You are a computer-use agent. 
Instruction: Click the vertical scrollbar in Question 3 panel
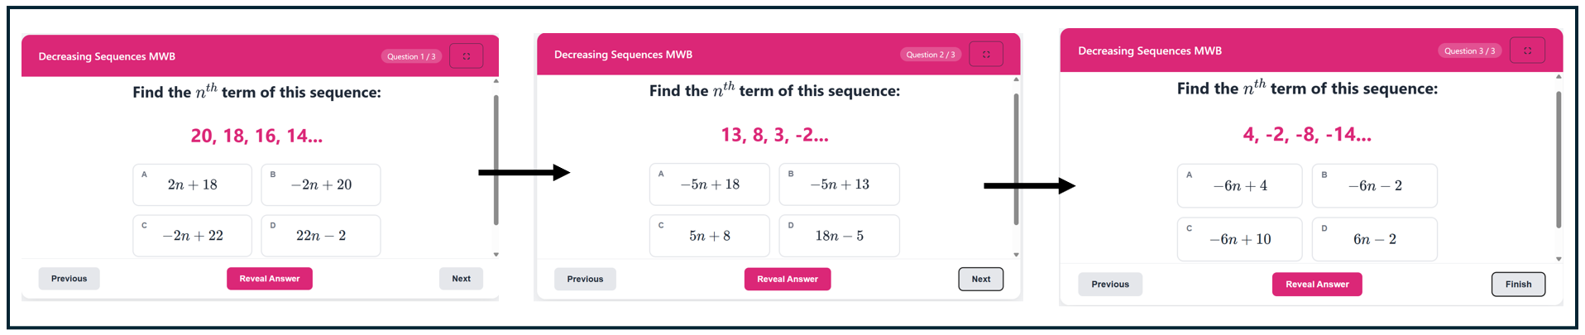(x=1559, y=160)
